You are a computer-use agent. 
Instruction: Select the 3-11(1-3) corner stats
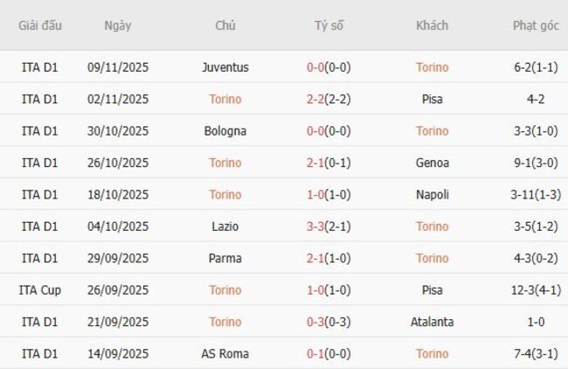tap(536, 195)
